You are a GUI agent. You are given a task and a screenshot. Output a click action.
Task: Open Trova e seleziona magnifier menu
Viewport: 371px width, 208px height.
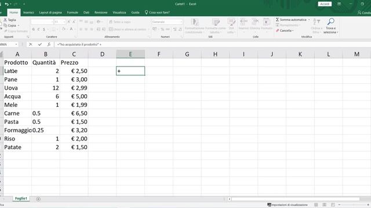pos(331,26)
